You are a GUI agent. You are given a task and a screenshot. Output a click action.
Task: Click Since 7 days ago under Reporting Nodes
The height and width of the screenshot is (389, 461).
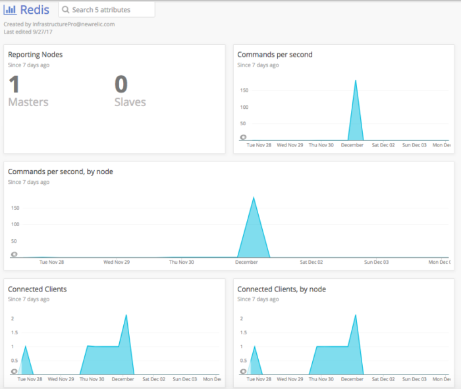29,65
